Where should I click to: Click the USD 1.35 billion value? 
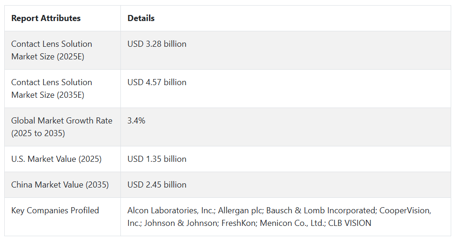[157, 159]
